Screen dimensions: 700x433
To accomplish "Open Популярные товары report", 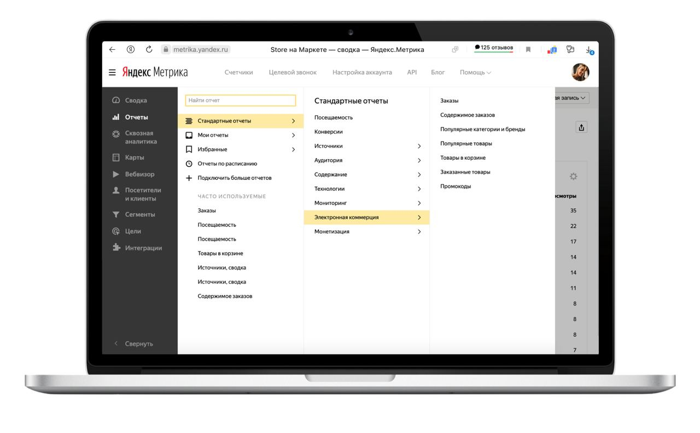I will (466, 143).
